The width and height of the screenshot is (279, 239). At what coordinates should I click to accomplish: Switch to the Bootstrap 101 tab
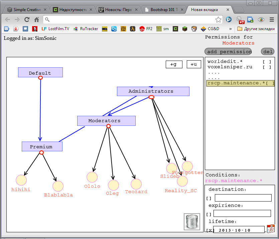(164, 10)
